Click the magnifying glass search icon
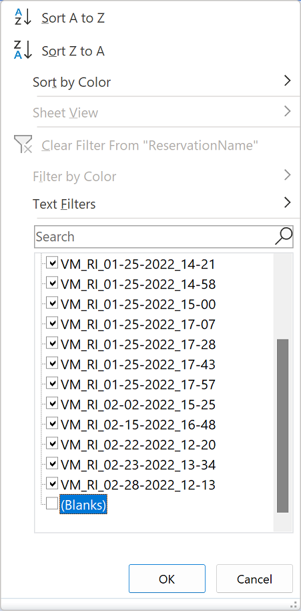301x611 pixels. (x=284, y=236)
